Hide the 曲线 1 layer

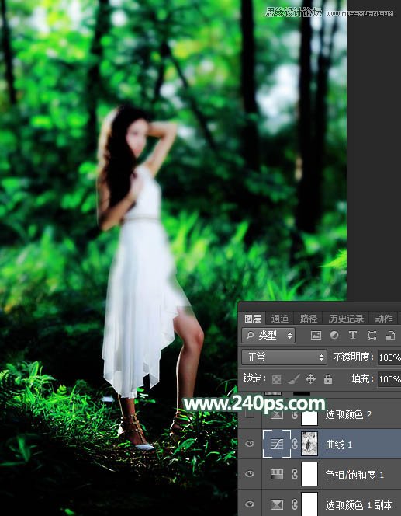pyautogui.click(x=250, y=444)
